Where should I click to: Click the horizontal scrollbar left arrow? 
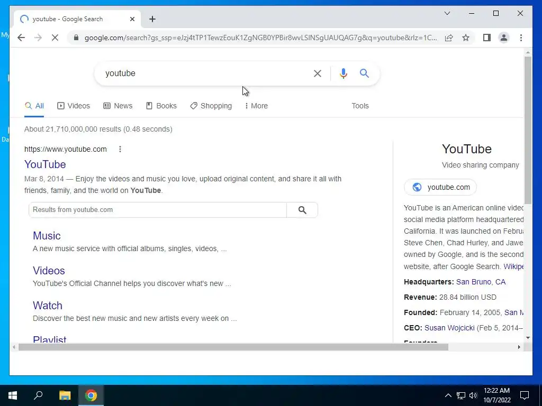click(x=14, y=347)
